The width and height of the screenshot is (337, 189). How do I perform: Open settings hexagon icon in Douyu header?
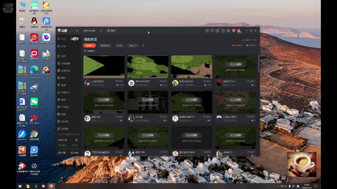pos(228,31)
